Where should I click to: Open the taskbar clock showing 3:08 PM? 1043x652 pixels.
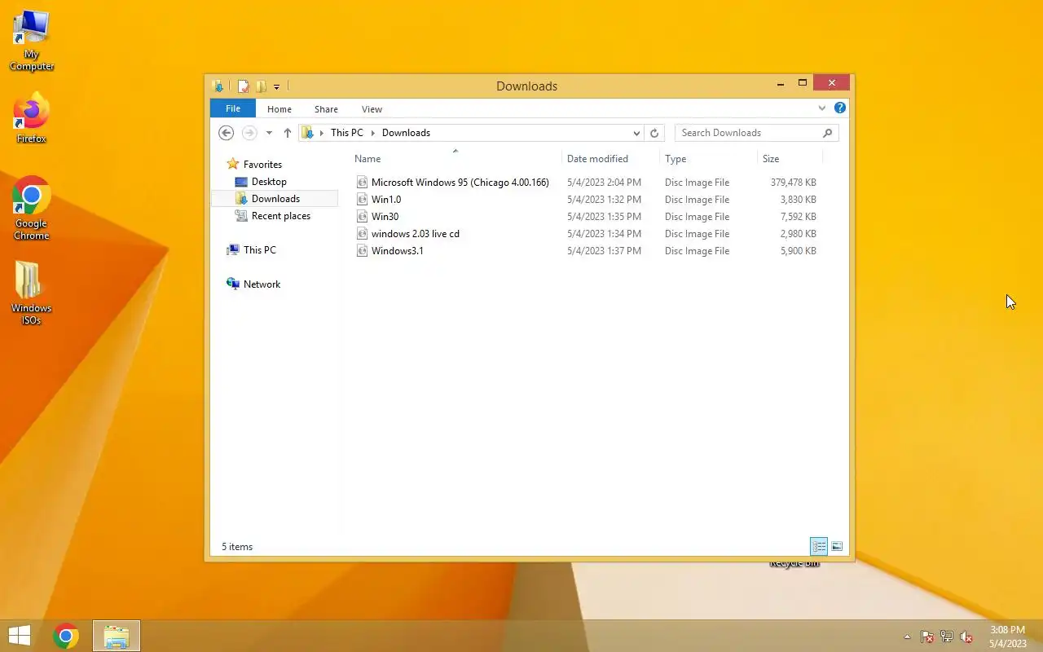point(1007,637)
